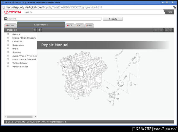This screenshot has width=178, height=132.
Task: Expand the Vehicle Exterior tree node
Action: coord(8,66)
